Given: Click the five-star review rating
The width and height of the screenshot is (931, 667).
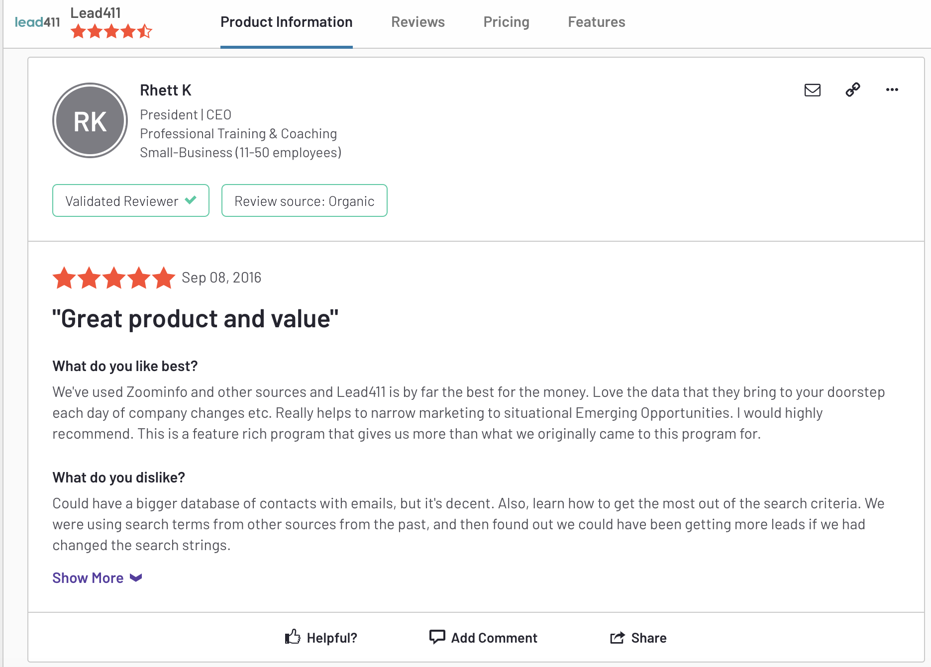Looking at the screenshot, I should coord(114,278).
